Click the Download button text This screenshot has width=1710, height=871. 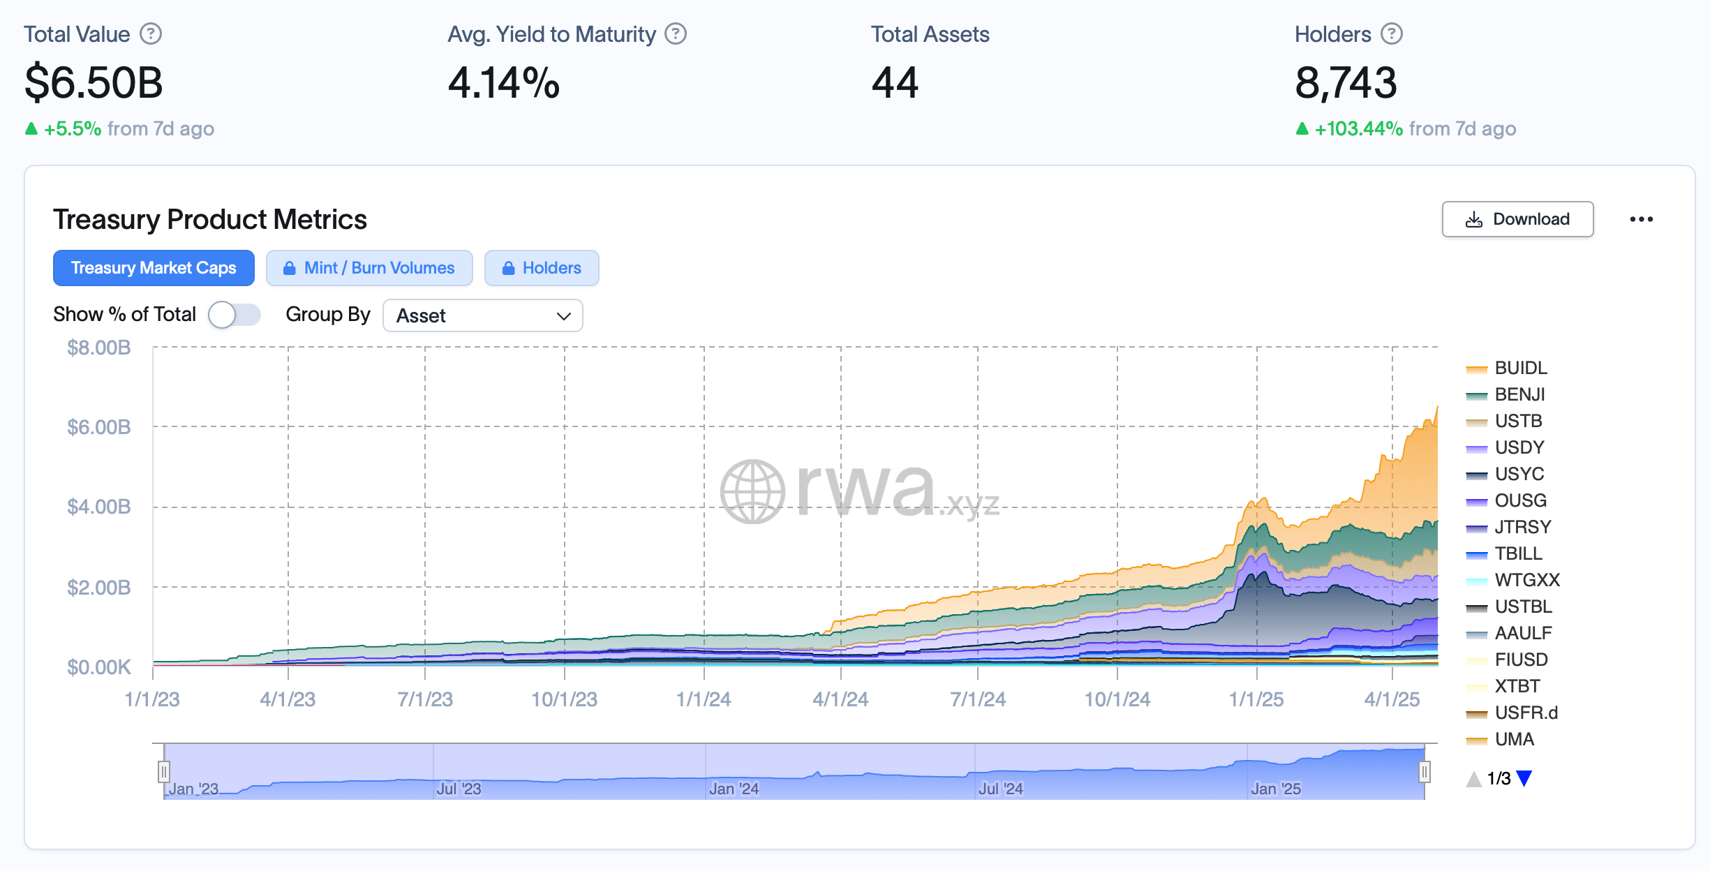pyautogui.click(x=1531, y=220)
